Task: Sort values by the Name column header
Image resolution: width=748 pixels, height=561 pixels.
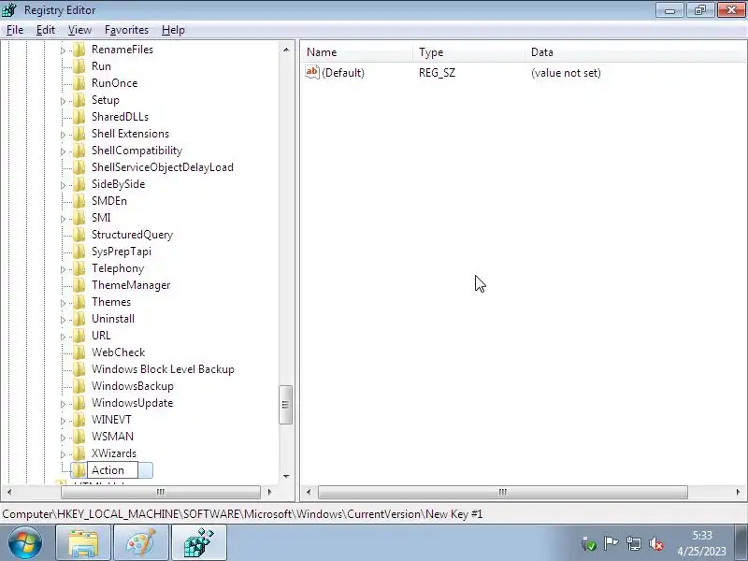Action: click(357, 52)
